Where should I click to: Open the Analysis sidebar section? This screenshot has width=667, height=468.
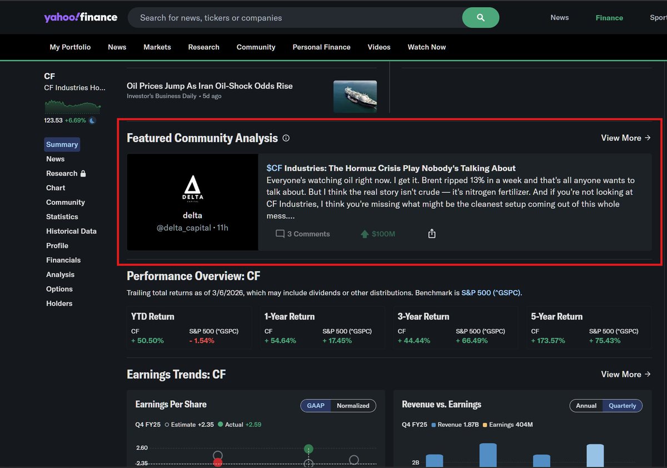(x=60, y=275)
